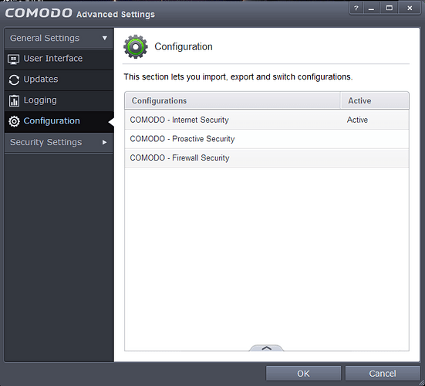Click the Logging chart icon
The height and width of the screenshot is (386, 425).
(14, 100)
